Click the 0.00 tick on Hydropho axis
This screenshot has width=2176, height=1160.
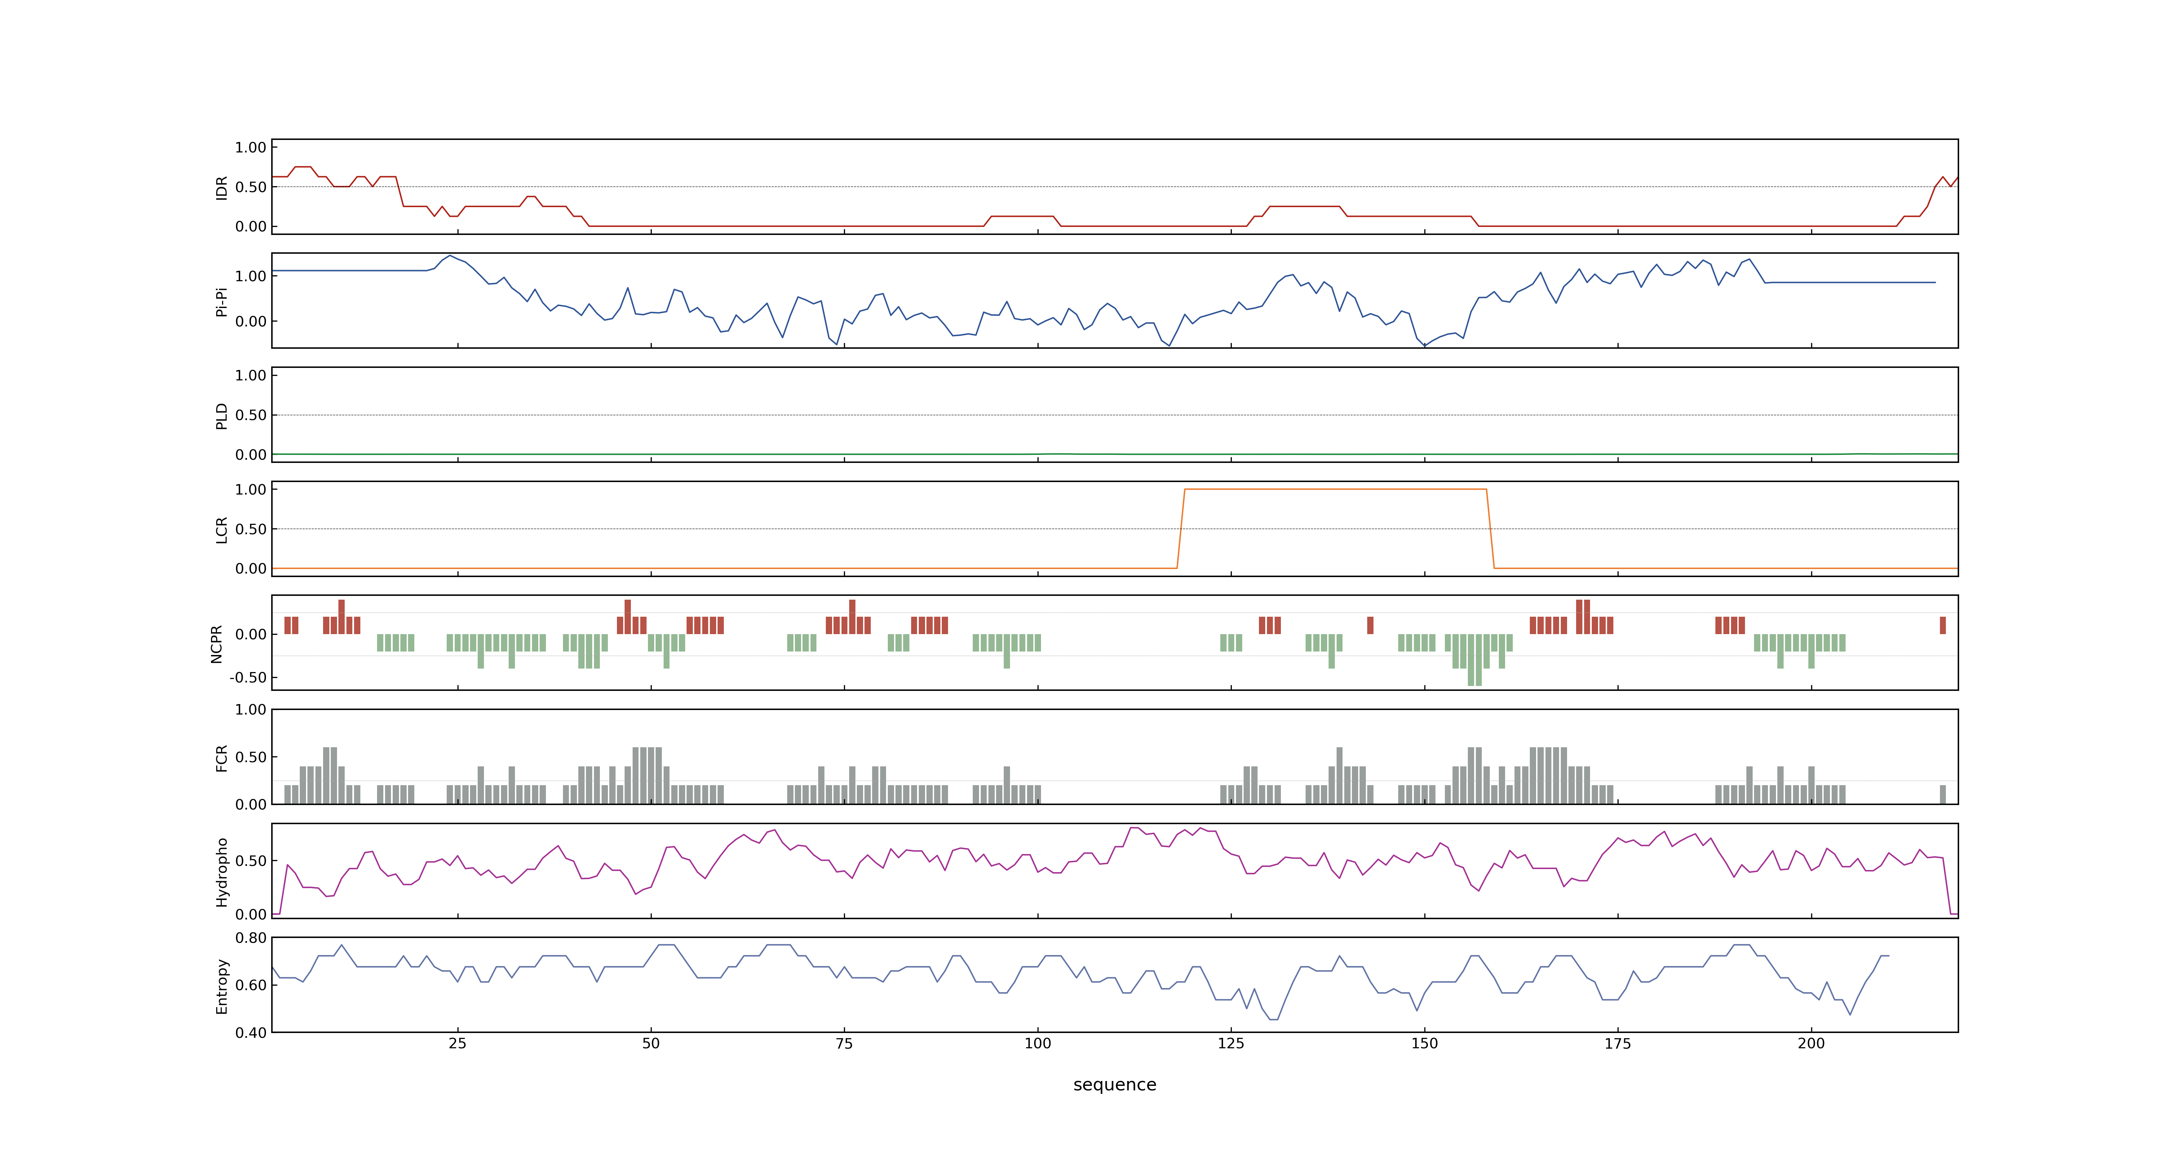click(251, 914)
